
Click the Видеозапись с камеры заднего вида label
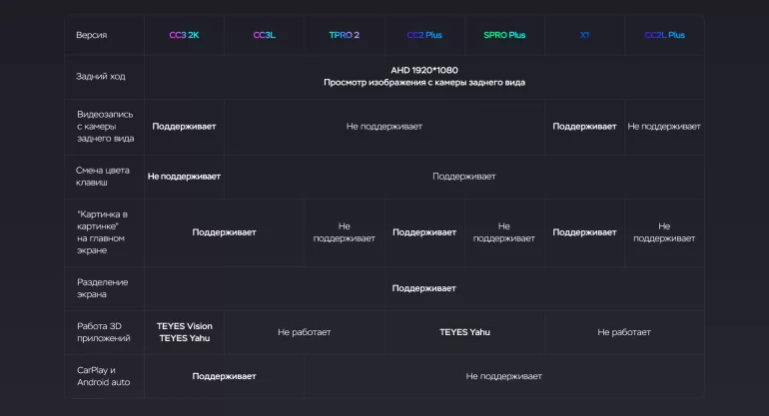tap(105, 127)
